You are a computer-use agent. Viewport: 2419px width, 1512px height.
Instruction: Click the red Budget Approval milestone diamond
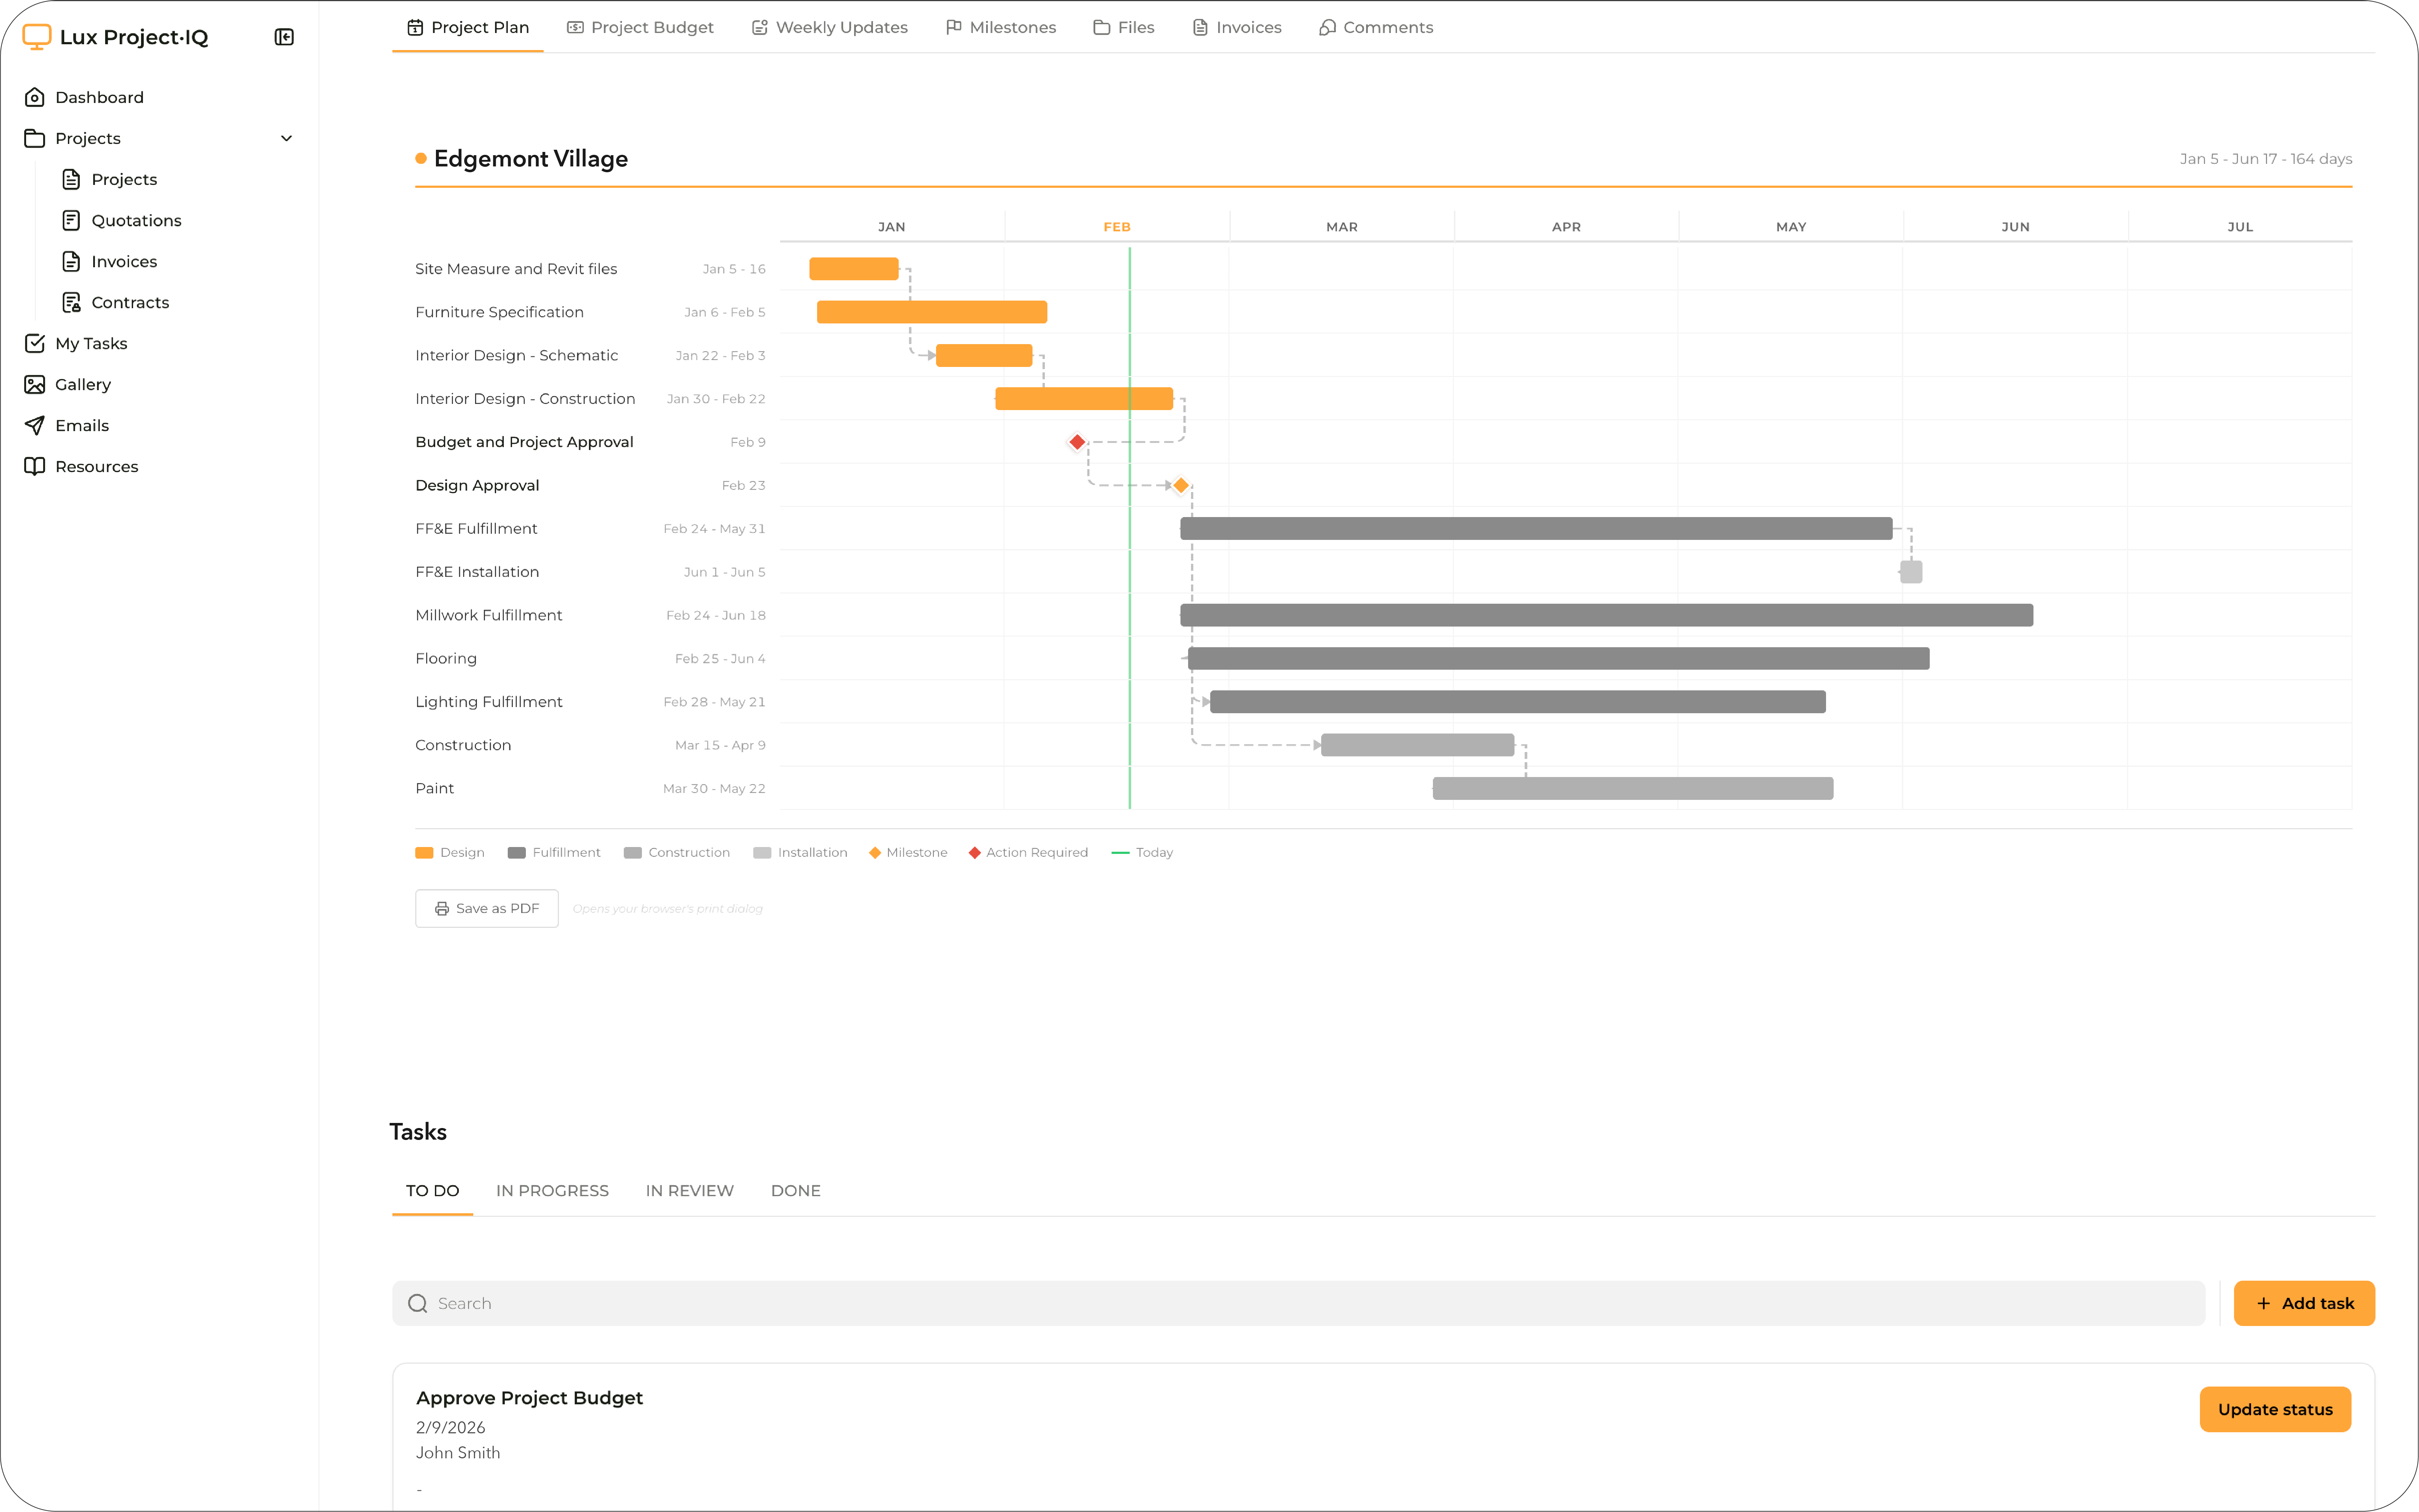click(x=1077, y=442)
